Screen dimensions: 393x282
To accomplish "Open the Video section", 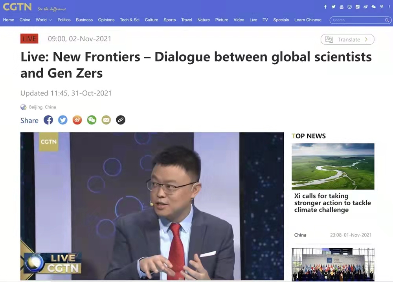I will click(x=239, y=20).
